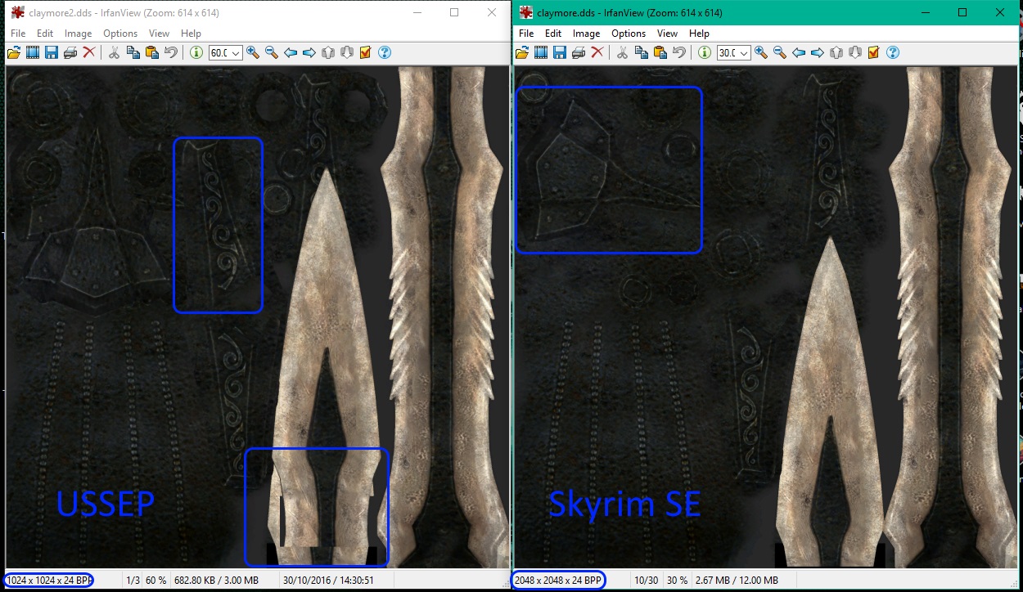Image resolution: width=1023 pixels, height=592 pixels.
Task: Undo last action in claymore2.dds window
Action: (x=170, y=52)
